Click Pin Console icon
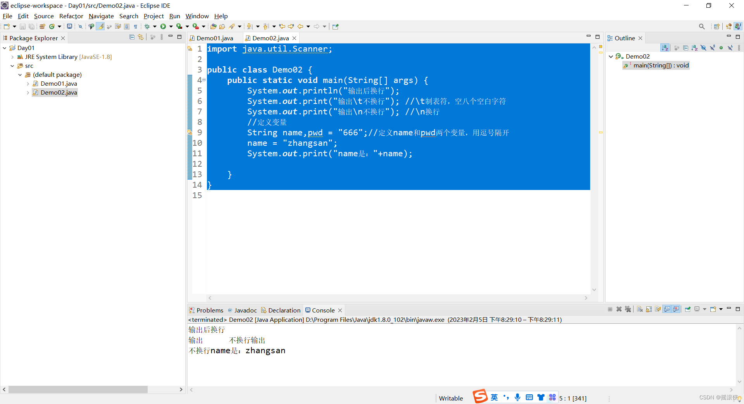Image resolution: width=744 pixels, height=404 pixels. point(688,309)
